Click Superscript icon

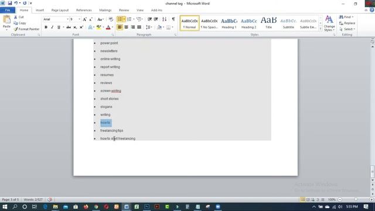(81, 28)
